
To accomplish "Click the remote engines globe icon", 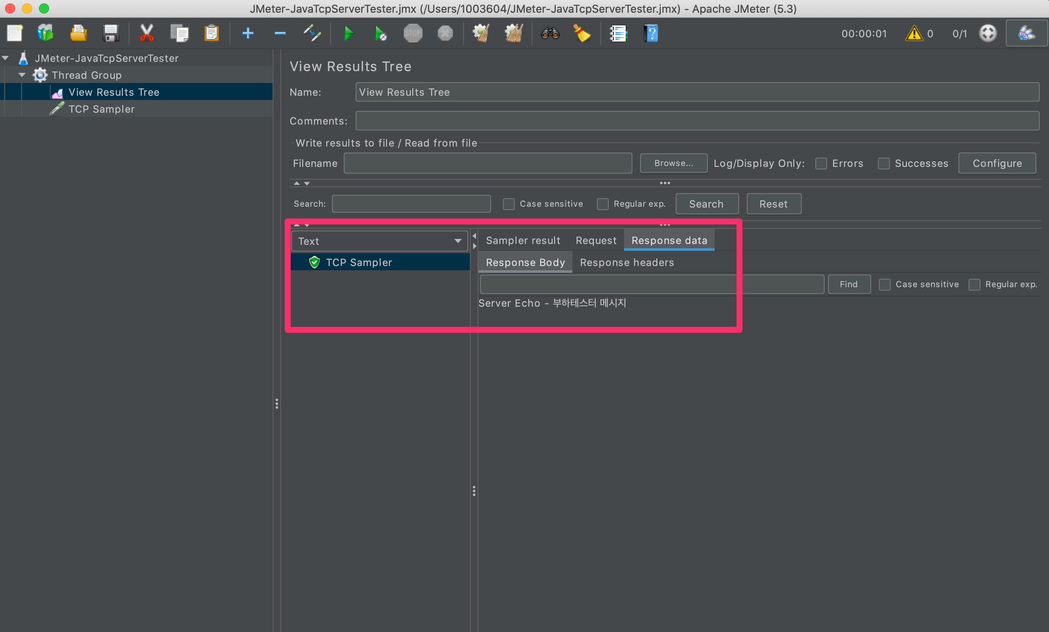I will pyautogui.click(x=988, y=33).
